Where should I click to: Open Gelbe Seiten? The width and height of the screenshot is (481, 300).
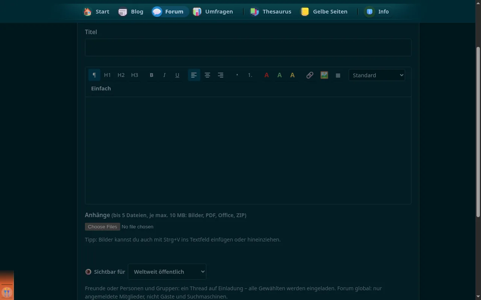click(x=324, y=12)
